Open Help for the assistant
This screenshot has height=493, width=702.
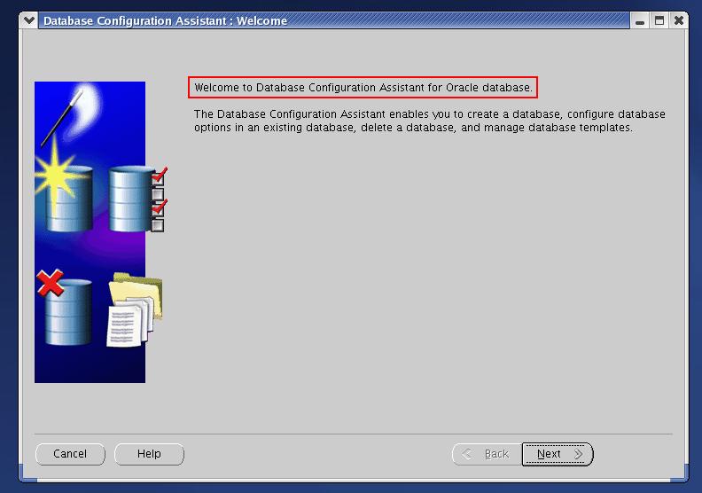[149, 454]
